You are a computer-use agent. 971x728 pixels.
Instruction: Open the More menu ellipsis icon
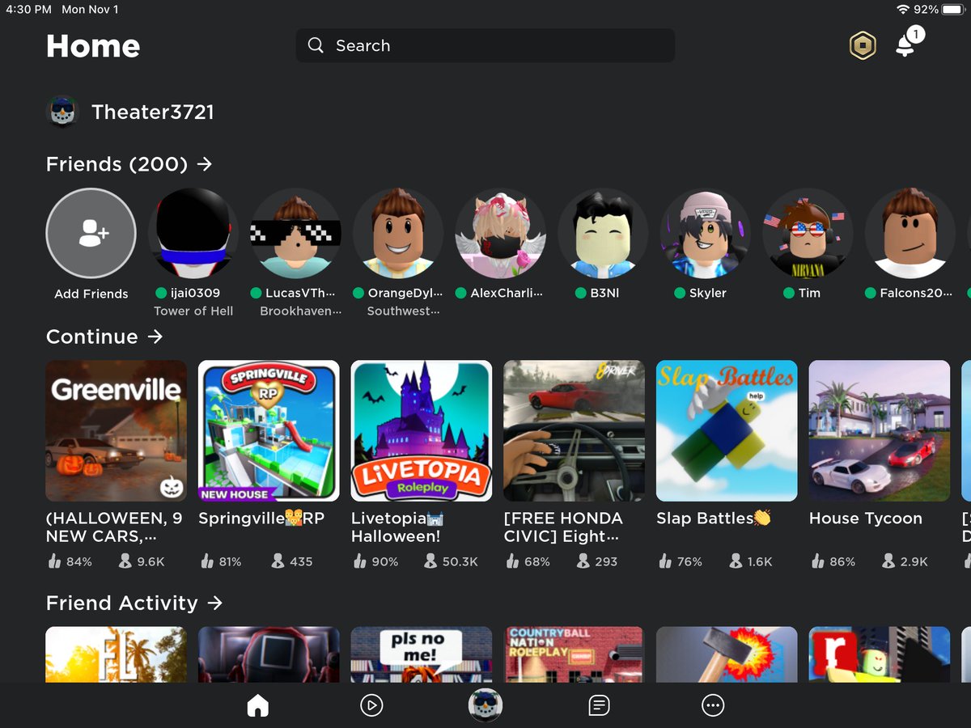712,706
